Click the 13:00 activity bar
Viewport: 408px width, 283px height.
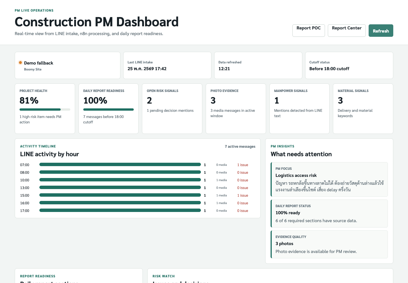pyautogui.click(x=120, y=187)
